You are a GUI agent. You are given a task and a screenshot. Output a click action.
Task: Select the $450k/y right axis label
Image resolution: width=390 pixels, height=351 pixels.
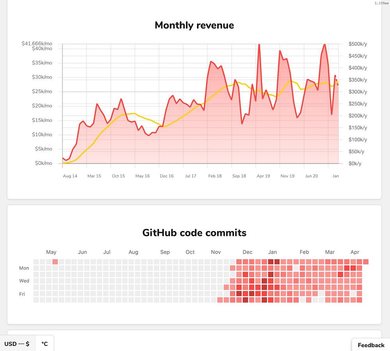[x=358, y=56]
